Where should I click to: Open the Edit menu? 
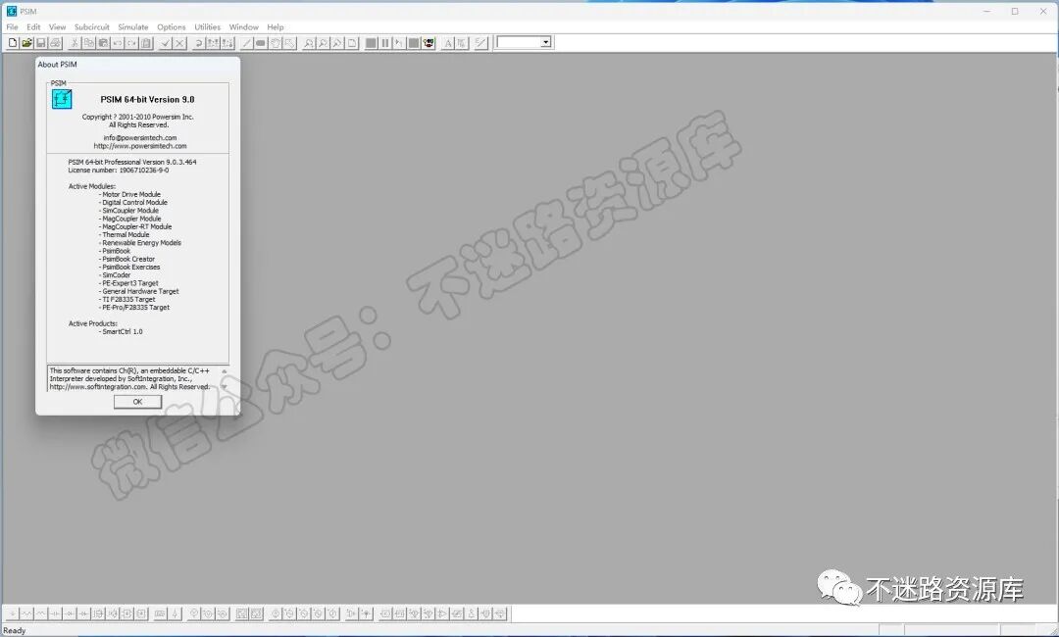pos(33,27)
